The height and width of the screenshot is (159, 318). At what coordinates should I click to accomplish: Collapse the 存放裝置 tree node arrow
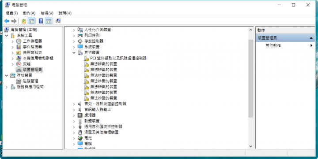(7, 75)
